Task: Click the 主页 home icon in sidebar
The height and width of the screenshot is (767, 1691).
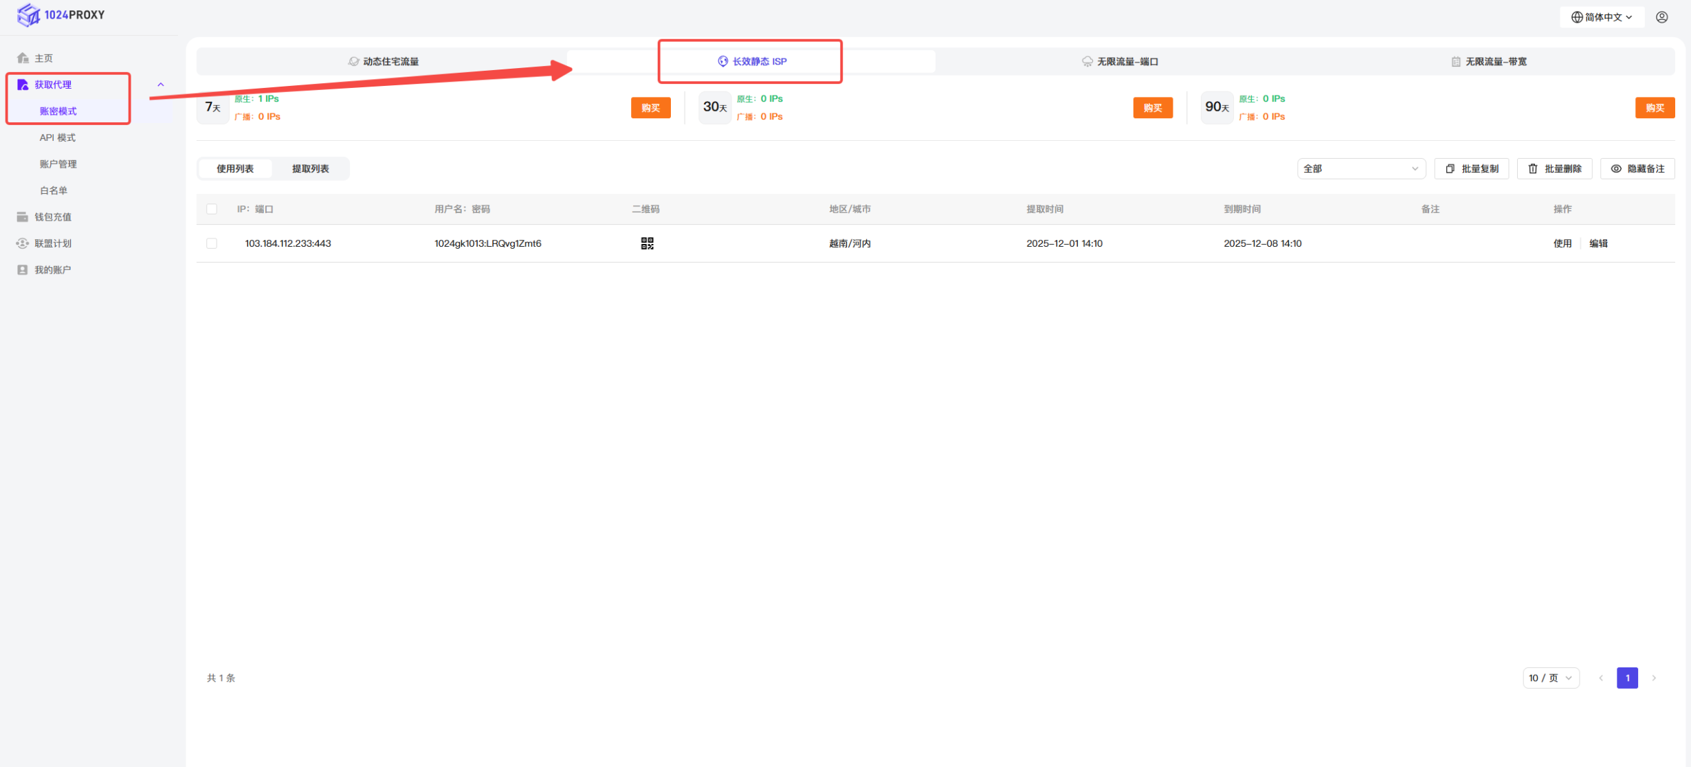Action: [23, 58]
